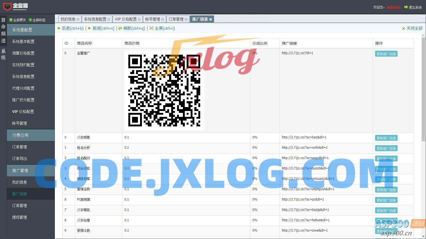Click the 企业猫 logo in the header
The image size is (426, 239).
click(x=15, y=6)
